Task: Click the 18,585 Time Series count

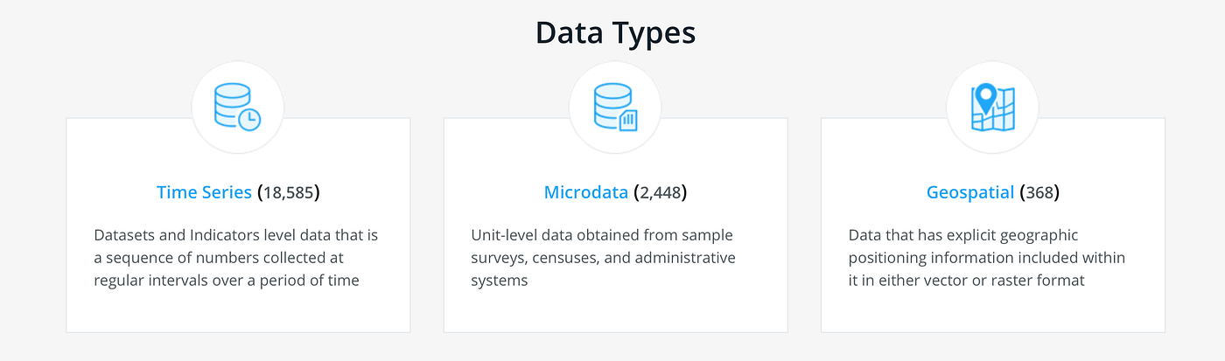Action: (289, 192)
